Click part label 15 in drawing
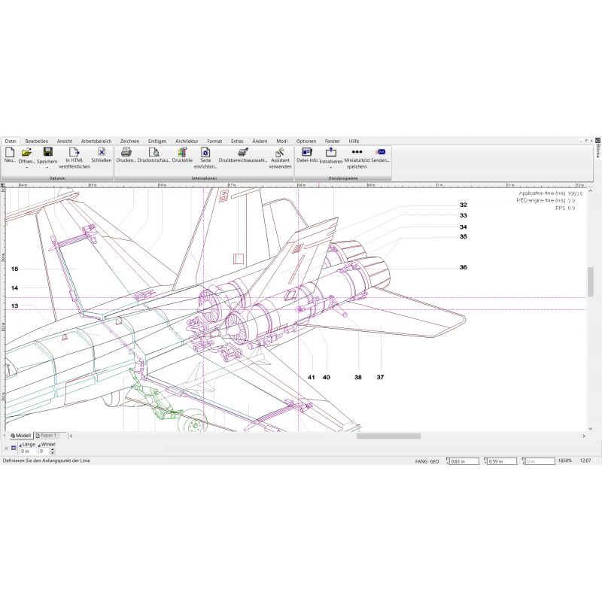602x602 pixels. pos(14,269)
